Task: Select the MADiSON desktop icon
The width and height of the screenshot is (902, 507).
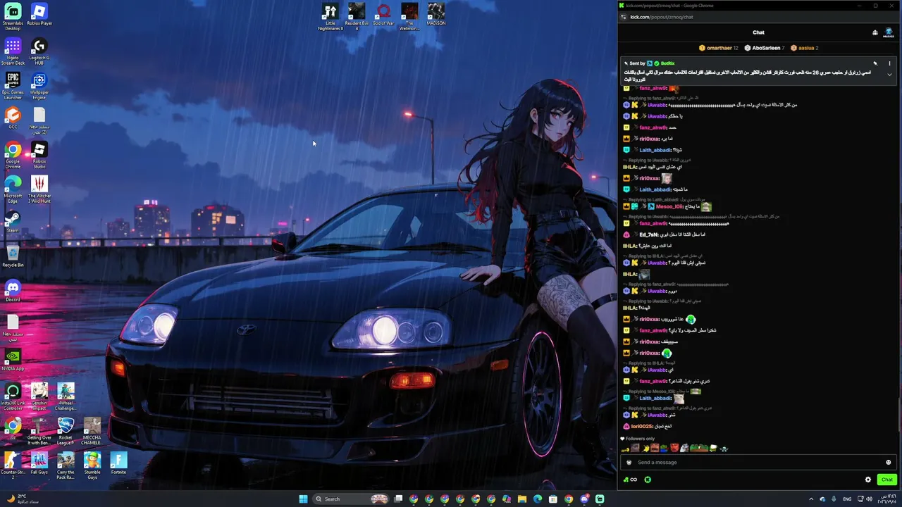Action: click(436, 14)
